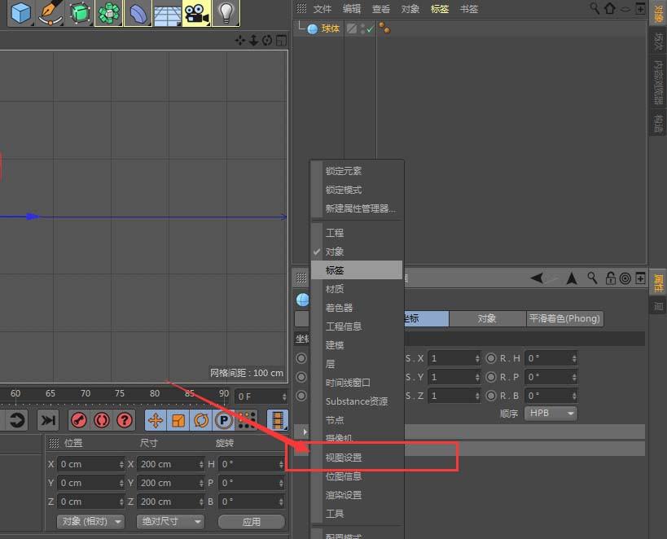Expand the 绝对尺寸 dropdown
This screenshot has height=539, width=667.
pos(169,521)
